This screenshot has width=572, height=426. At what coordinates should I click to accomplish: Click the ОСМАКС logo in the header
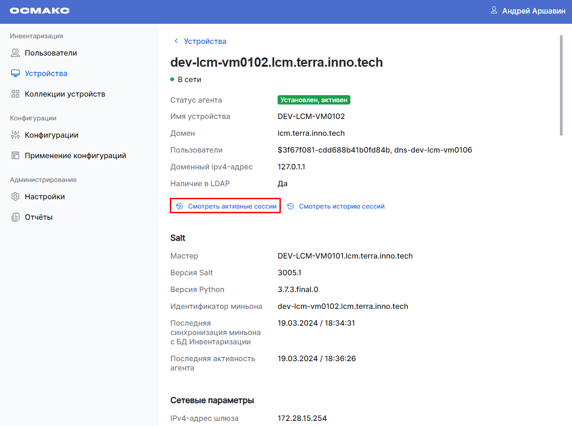click(x=40, y=11)
